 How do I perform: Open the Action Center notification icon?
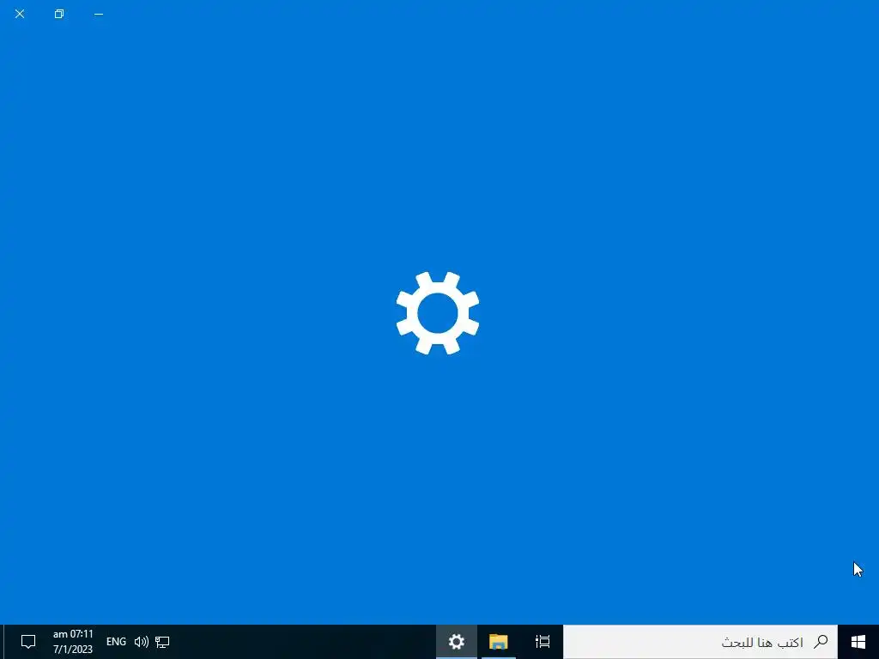pos(28,642)
